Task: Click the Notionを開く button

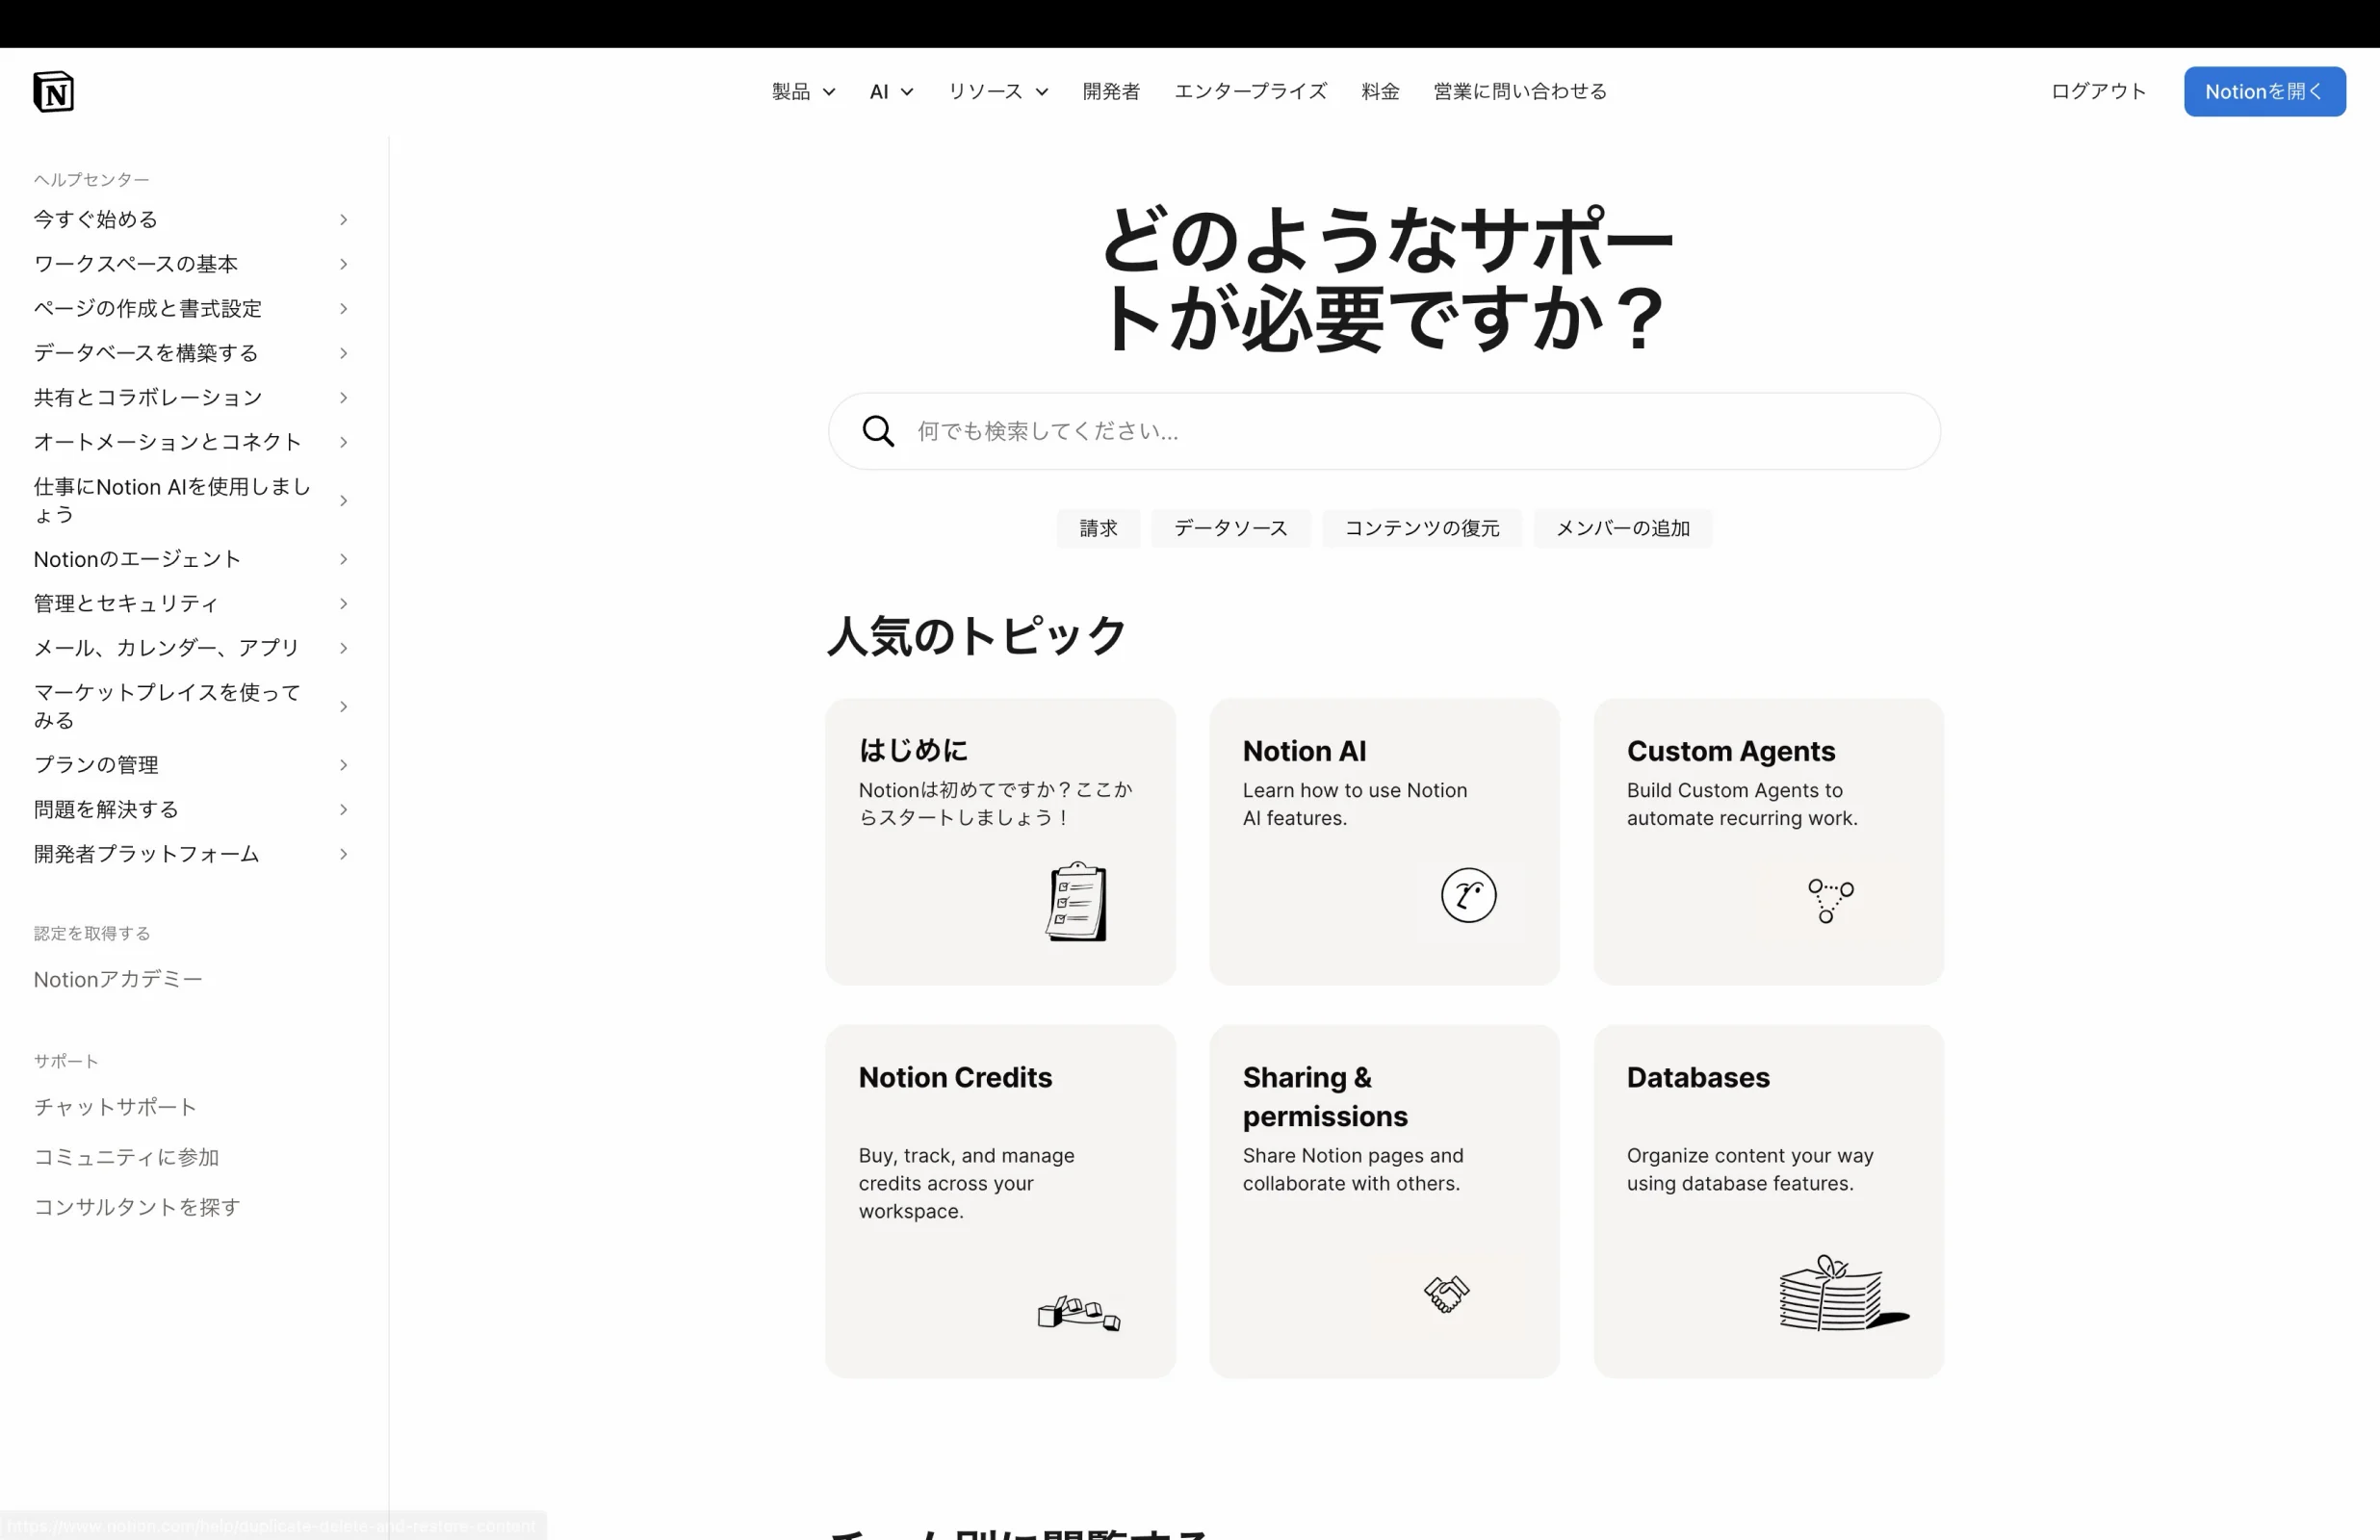Action: [2264, 91]
